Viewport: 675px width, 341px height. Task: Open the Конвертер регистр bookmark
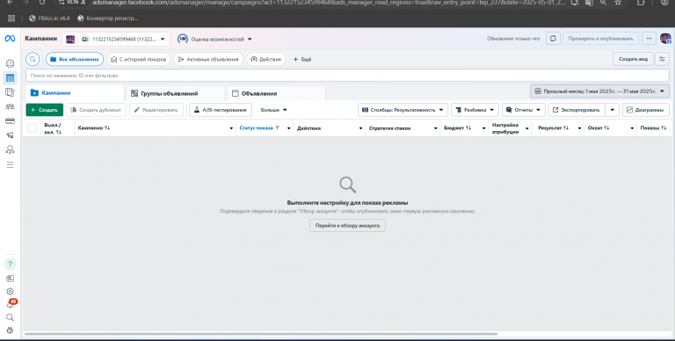pos(107,18)
